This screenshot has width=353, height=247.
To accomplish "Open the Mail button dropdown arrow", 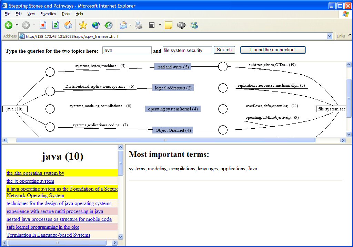I will (130, 25).
